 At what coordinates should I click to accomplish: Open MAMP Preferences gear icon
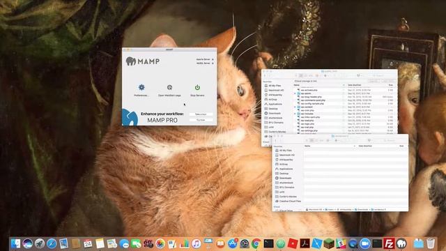click(141, 87)
